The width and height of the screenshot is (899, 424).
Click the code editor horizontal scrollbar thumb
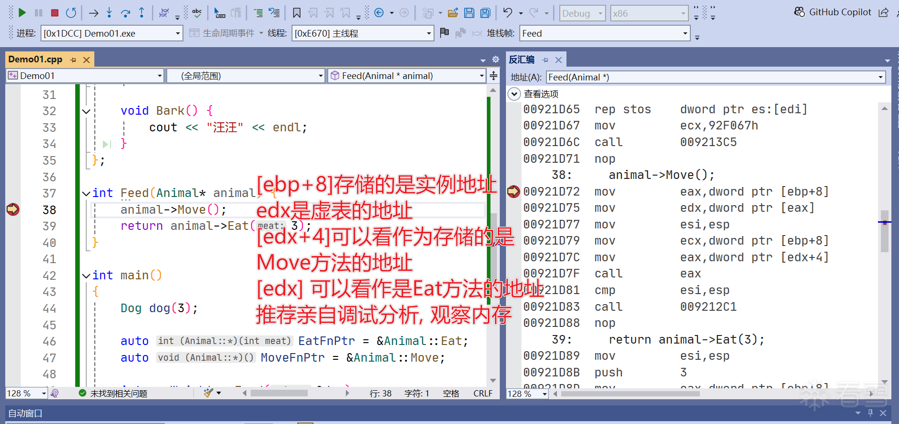pos(279,393)
